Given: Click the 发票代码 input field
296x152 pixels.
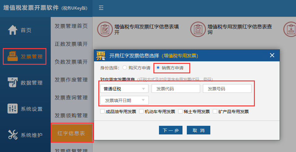Looking at the screenshot, I should click(x=176, y=89).
